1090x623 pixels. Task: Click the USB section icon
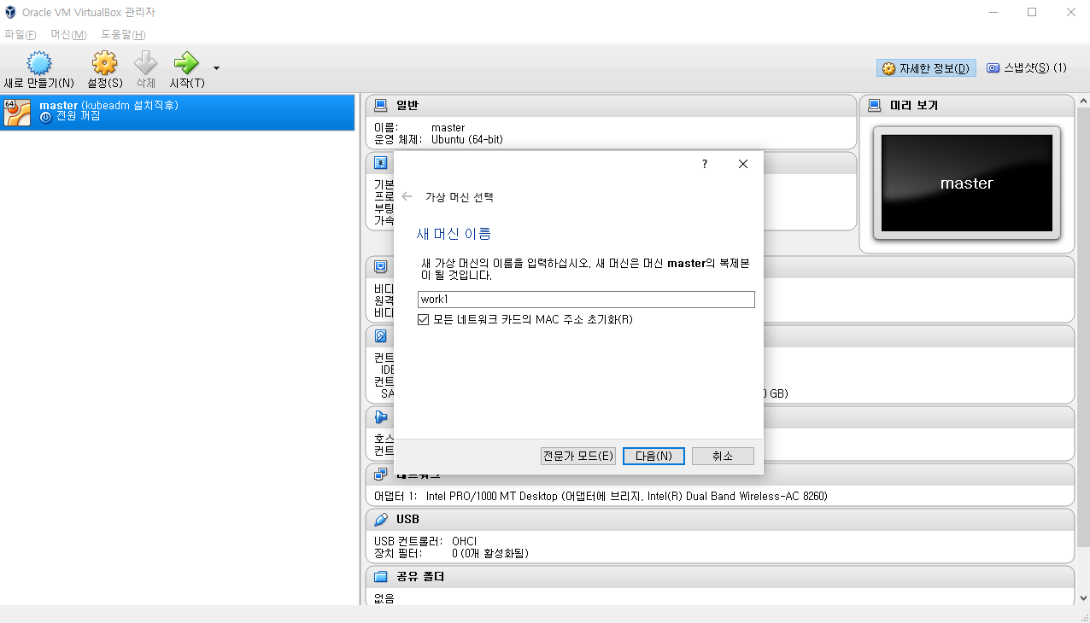click(381, 520)
